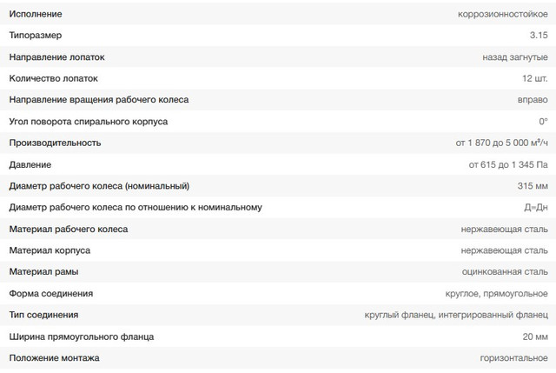
Task: Click the 'Давление' label
Action: pyautogui.click(x=30, y=164)
